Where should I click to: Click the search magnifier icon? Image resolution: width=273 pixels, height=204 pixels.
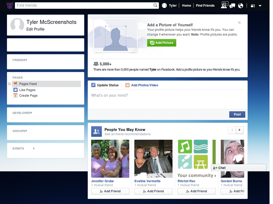pyautogui.click(x=155, y=5)
